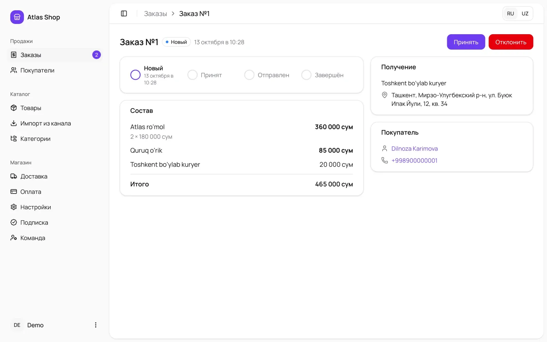Click the Импорт из канала download icon
The image size is (547, 342).
14,123
